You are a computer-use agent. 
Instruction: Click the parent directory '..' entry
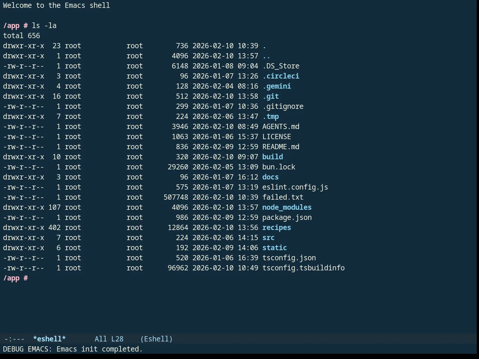[x=266, y=56]
